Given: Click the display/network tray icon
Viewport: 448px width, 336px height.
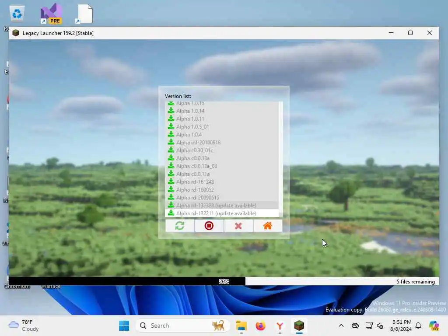Looking at the screenshot, I should point(369,325).
